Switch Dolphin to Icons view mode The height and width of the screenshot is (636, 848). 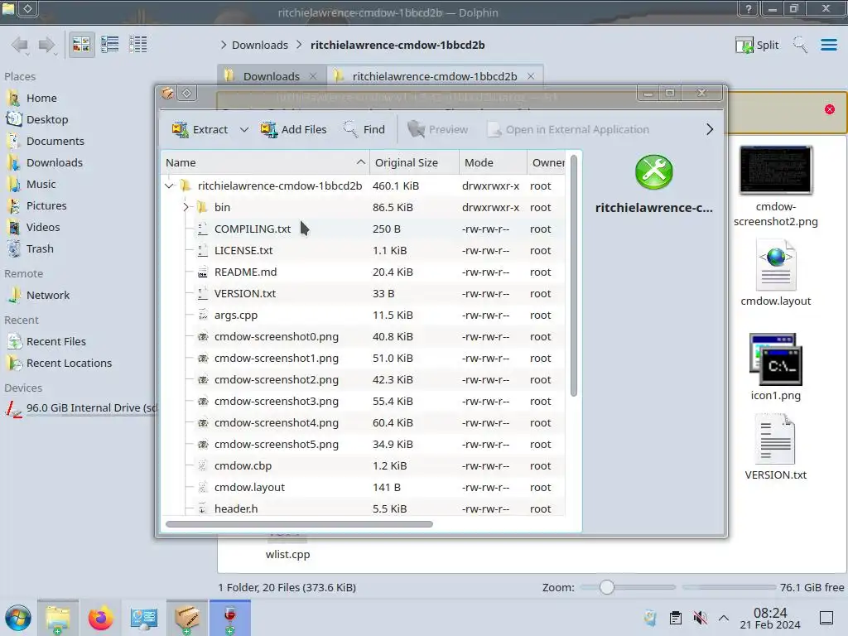(81, 45)
